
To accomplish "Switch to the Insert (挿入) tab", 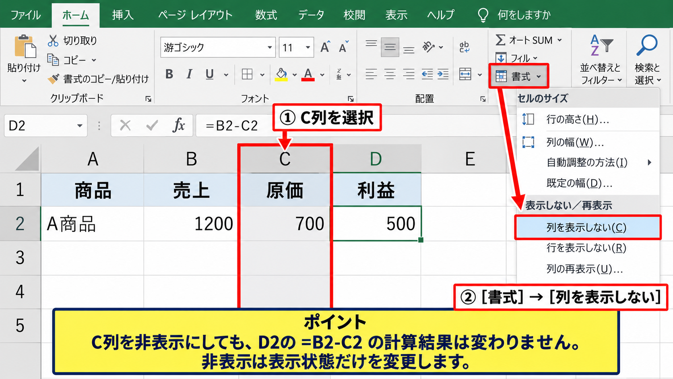I will point(123,15).
